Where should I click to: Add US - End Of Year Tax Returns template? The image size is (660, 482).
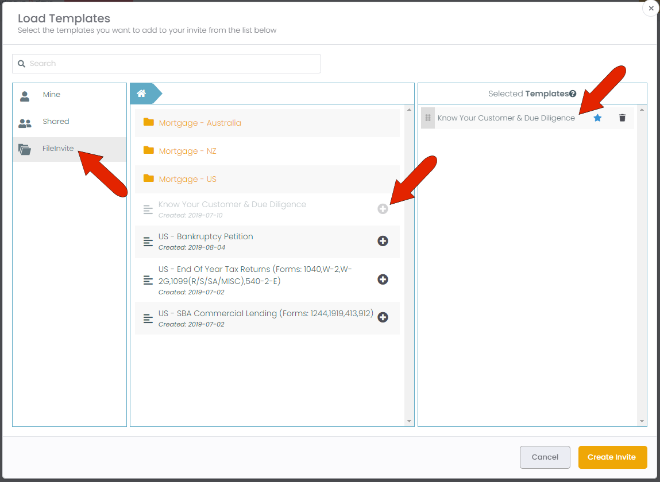pos(383,279)
